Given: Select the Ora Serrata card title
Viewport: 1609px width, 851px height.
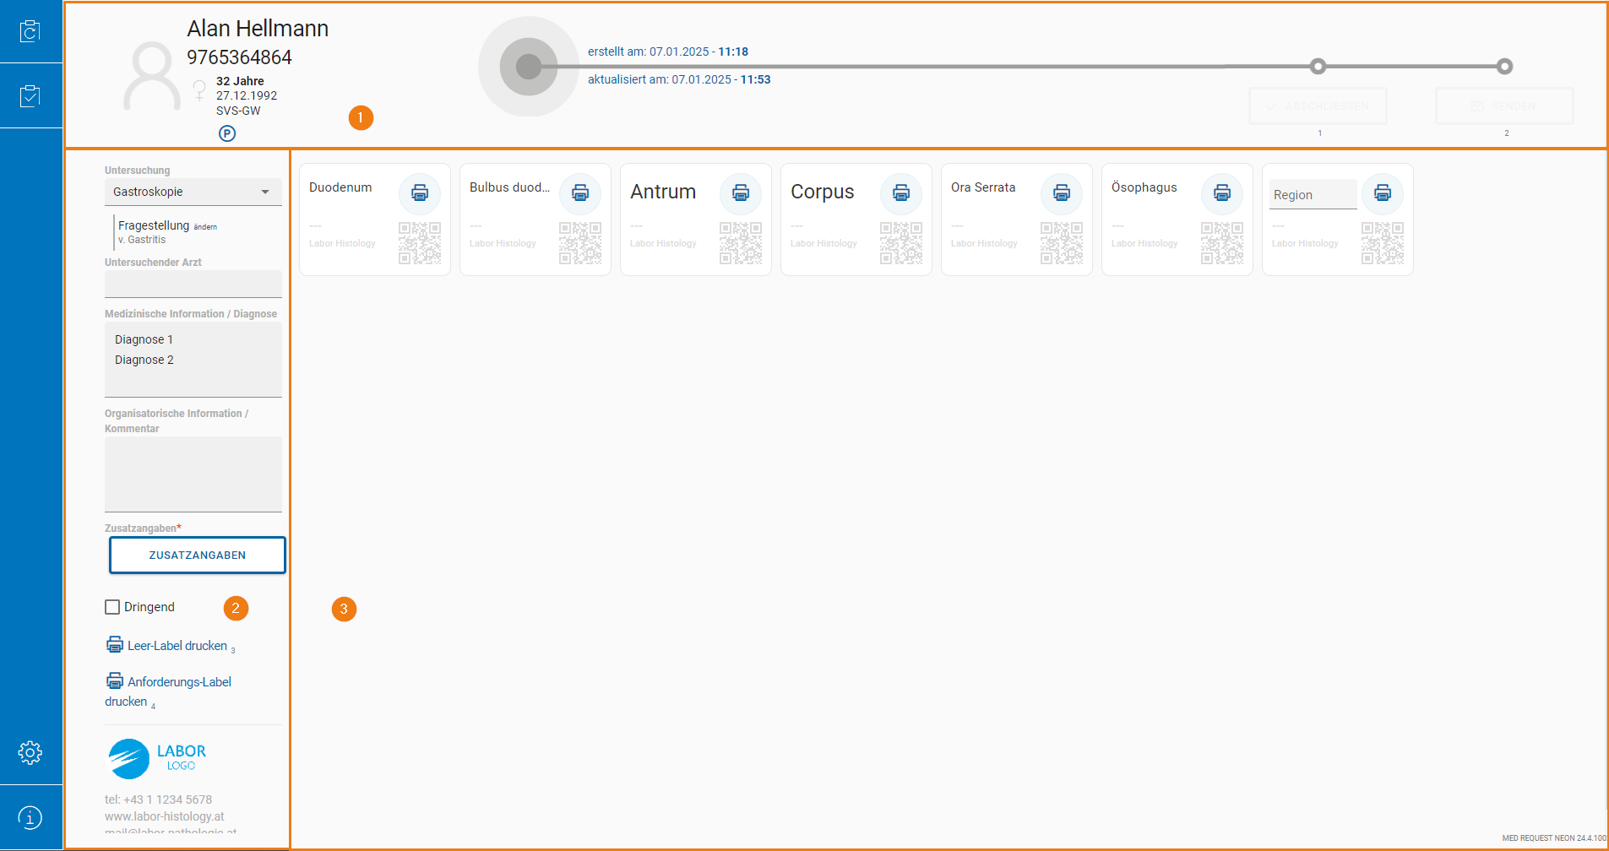Looking at the screenshot, I should pos(983,187).
